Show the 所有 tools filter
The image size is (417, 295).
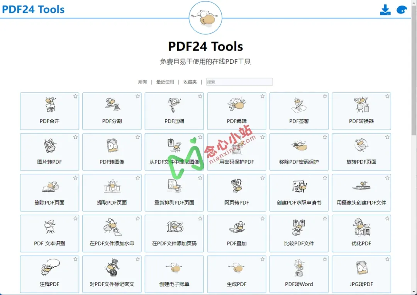(142, 82)
